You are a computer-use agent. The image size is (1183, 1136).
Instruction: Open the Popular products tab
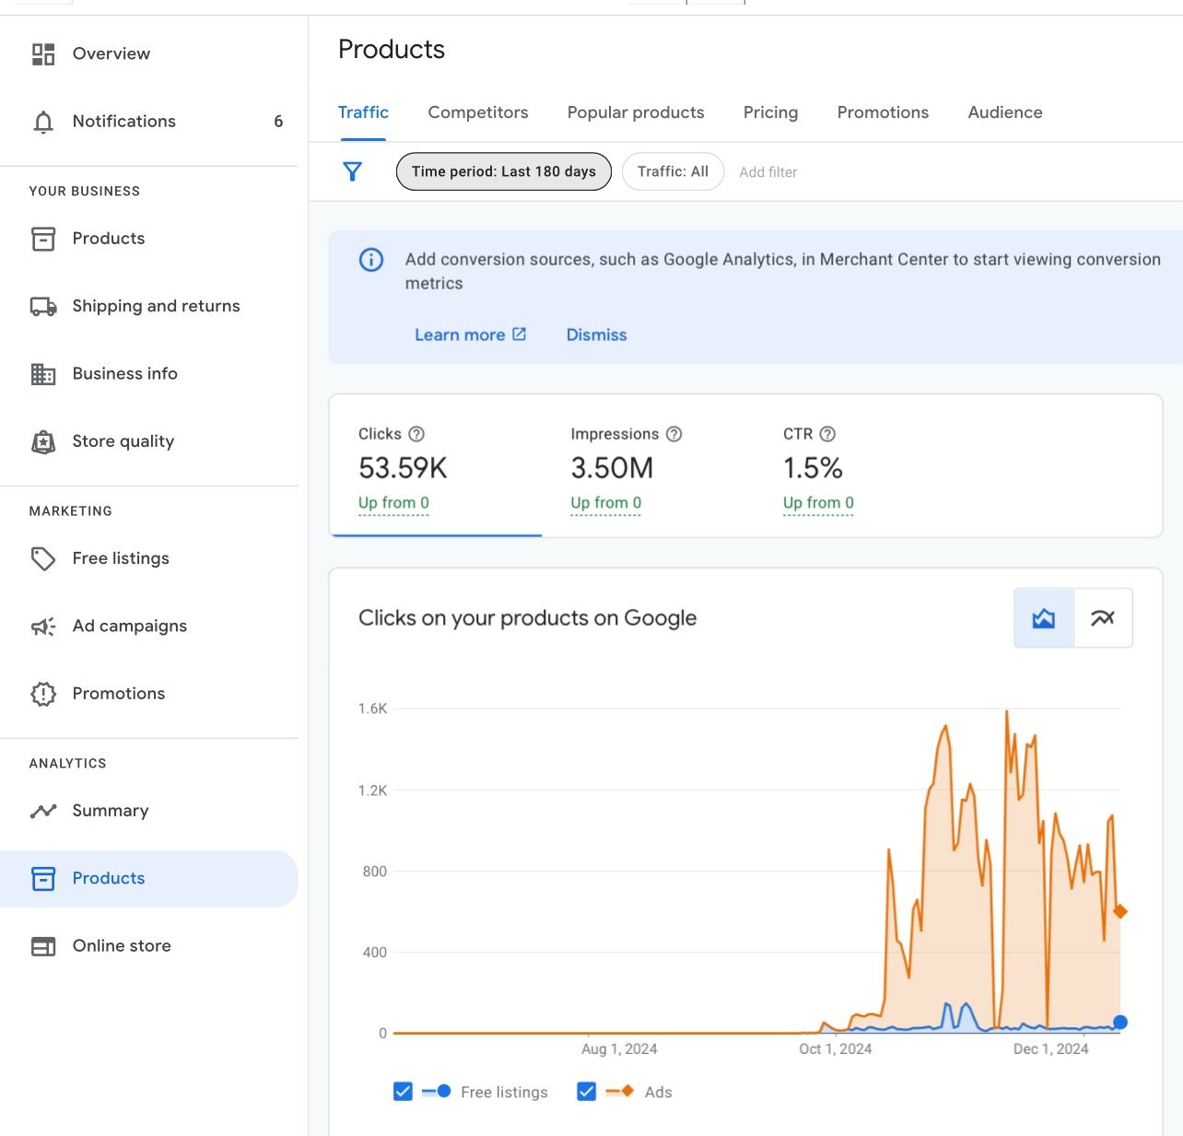coord(635,112)
